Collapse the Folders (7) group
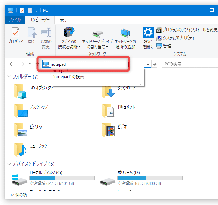The image size is (218, 205). coord(9,77)
